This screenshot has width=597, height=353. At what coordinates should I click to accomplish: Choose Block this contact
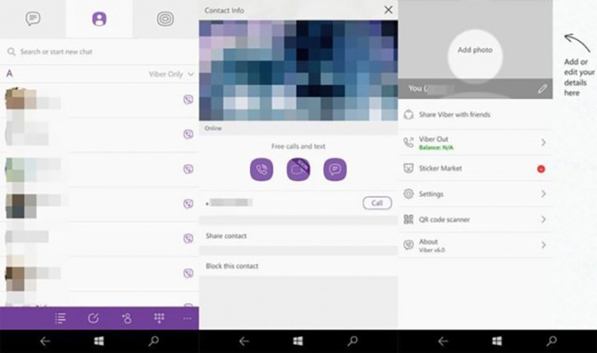coord(232,266)
